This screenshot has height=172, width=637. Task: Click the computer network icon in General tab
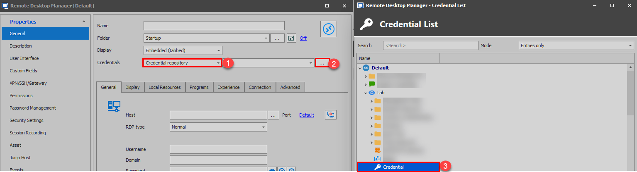[114, 106]
